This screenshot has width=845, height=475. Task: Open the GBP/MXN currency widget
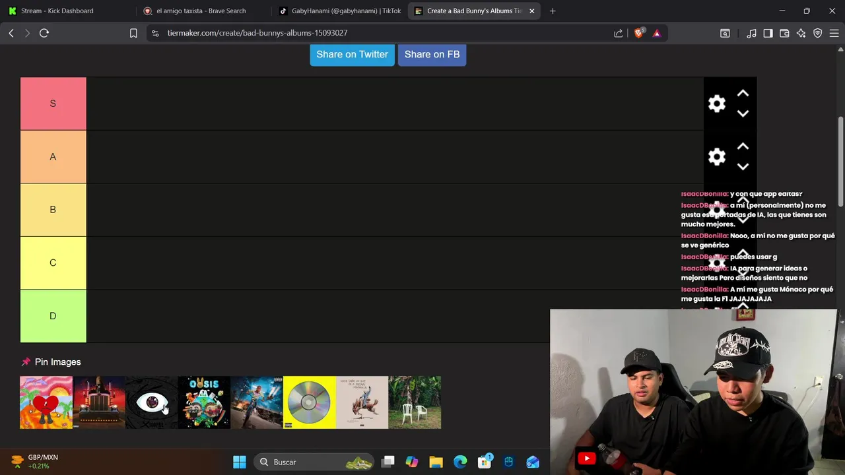[36, 462]
